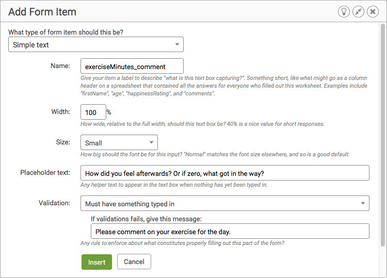
Task: Click the validation failure message field
Action: 230,231
